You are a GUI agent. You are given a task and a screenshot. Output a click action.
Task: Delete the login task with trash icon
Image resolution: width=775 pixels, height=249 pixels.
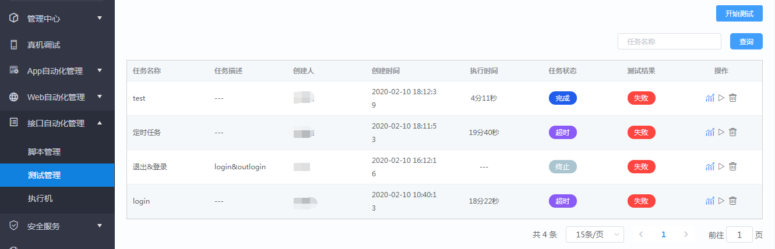coord(733,201)
